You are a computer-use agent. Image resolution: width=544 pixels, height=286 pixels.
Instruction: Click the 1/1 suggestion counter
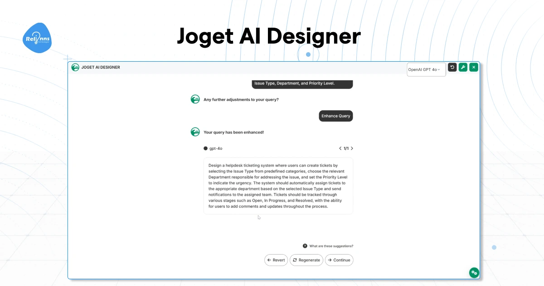[346, 148]
